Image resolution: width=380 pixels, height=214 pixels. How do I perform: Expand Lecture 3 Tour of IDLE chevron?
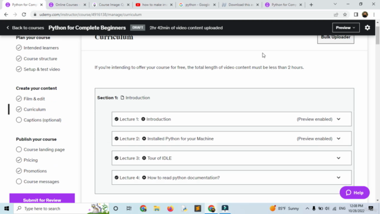(x=338, y=158)
